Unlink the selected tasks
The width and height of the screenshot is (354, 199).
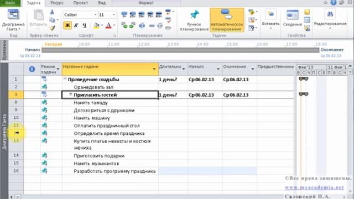(160, 25)
